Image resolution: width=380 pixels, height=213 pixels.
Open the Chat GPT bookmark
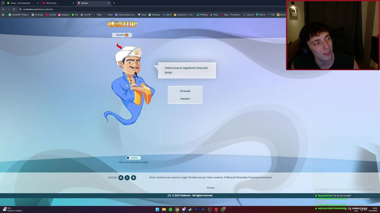tap(86, 14)
